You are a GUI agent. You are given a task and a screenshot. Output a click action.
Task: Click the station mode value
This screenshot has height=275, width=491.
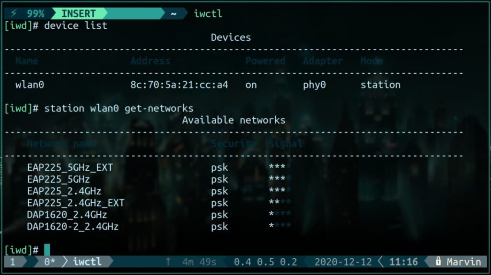(380, 85)
